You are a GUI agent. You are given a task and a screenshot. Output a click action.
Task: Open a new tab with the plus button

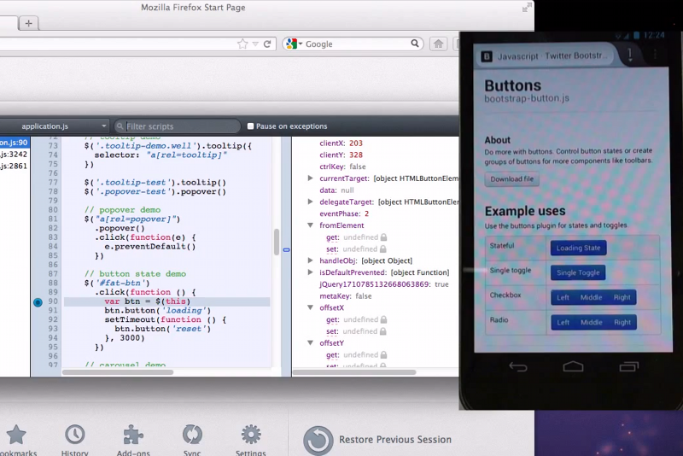28,23
